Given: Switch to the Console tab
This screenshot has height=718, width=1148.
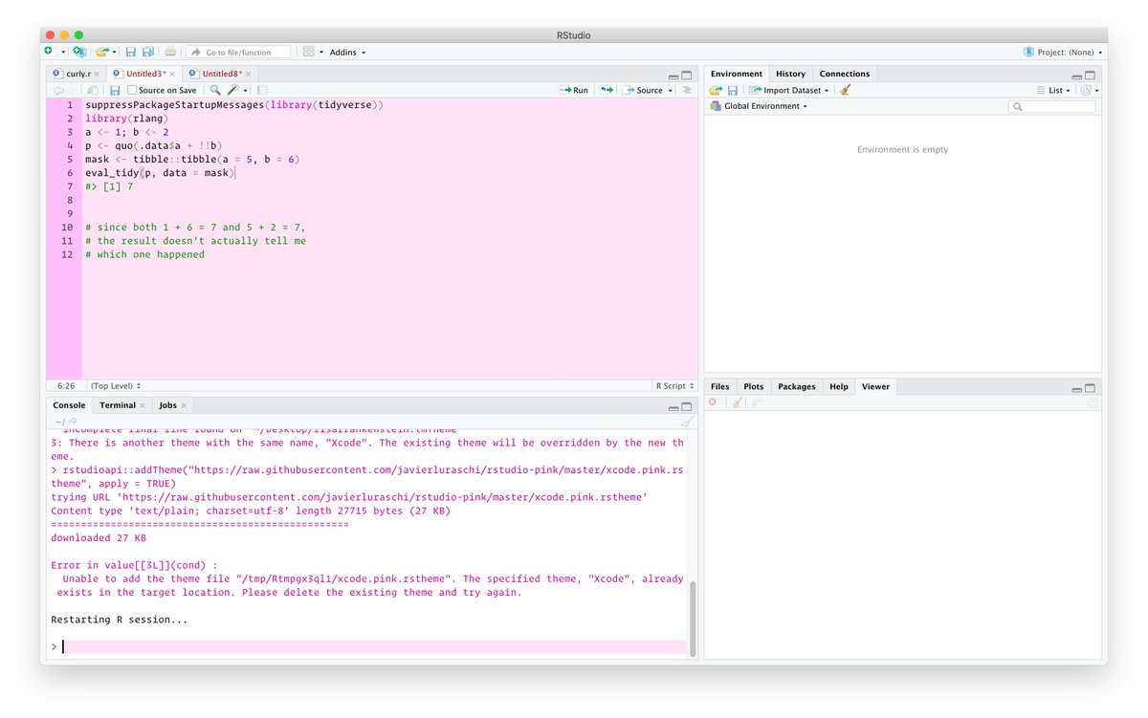Looking at the screenshot, I should tap(69, 405).
